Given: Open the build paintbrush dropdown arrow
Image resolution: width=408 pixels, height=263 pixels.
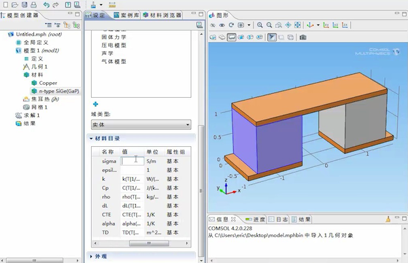Looking at the screenshot, I should point(101,5).
